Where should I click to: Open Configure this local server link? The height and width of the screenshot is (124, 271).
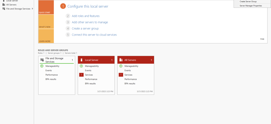point(88,6)
